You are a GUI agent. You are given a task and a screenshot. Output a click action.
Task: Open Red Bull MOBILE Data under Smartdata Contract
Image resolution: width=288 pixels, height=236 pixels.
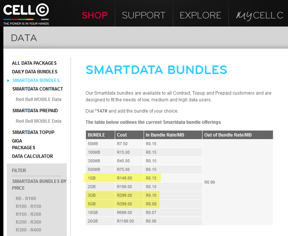click(x=39, y=99)
